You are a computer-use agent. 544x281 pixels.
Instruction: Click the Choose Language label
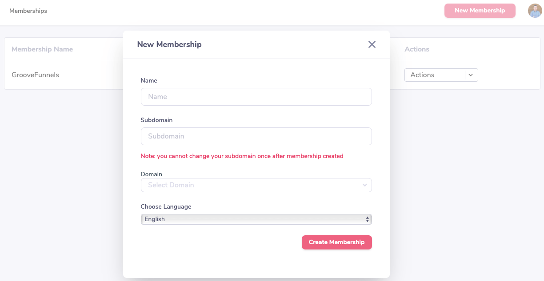(x=166, y=207)
